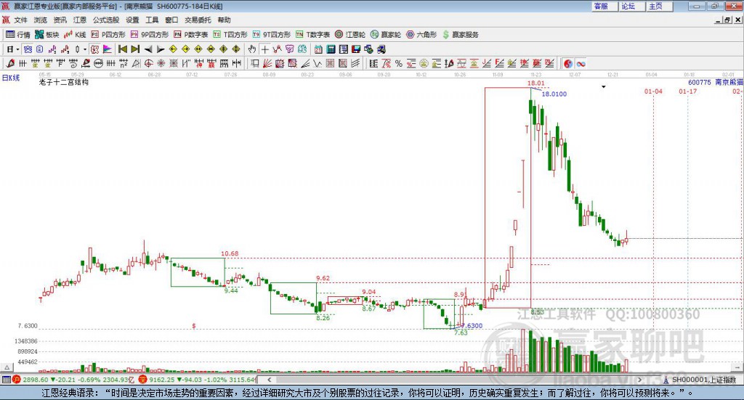Click the red floppy save icon

click(x=356, y=49)
